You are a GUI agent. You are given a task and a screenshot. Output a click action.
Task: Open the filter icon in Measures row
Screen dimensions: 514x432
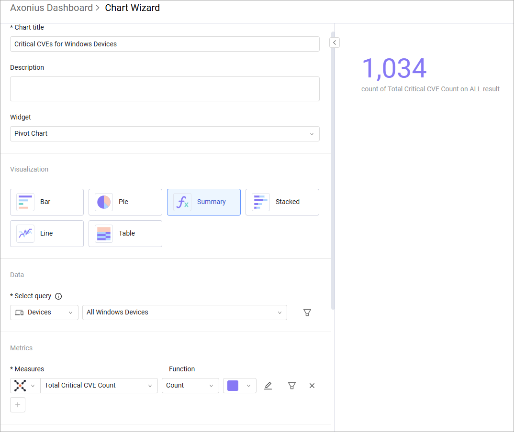click(292, 386)
